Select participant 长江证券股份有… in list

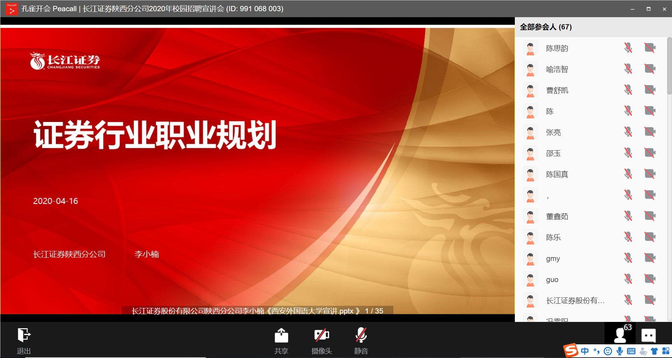click(591, 300)
